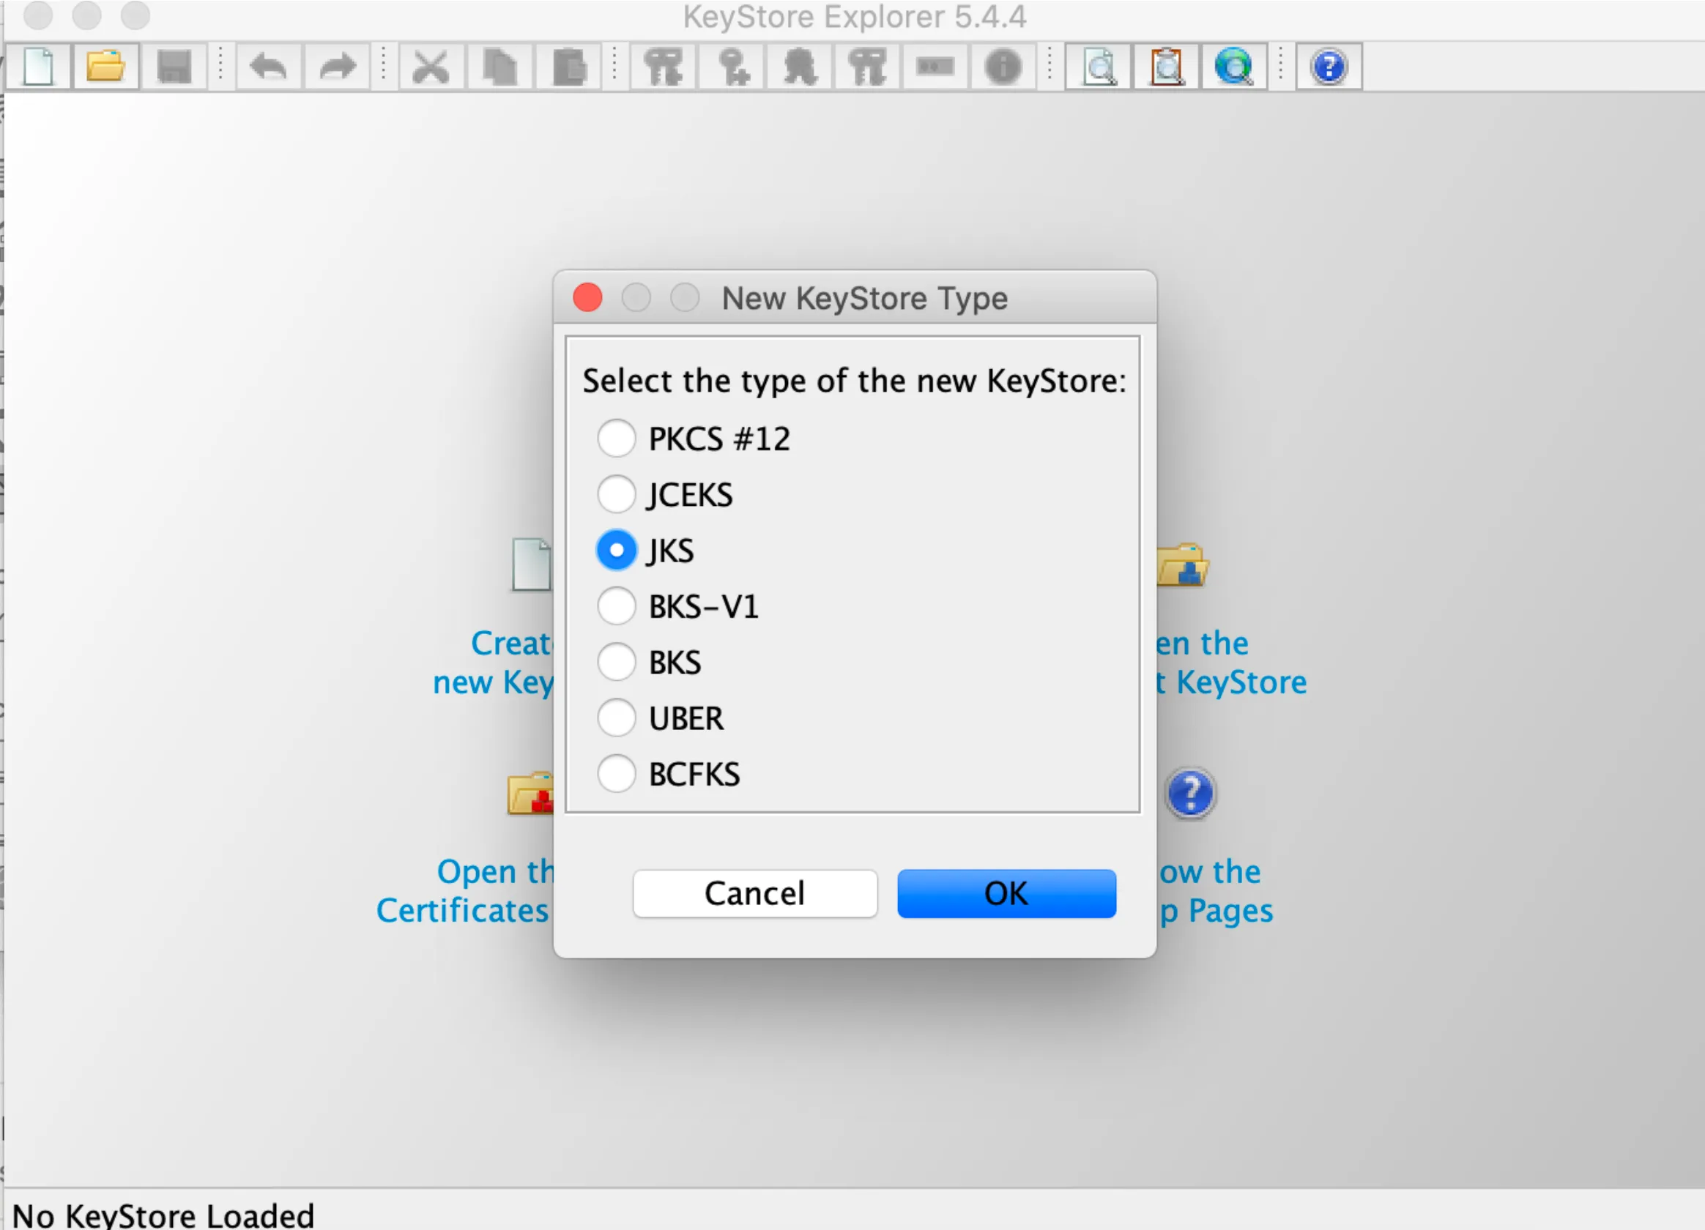The height and width of the screenshot is (1230, 1705).
Task: Click the Cancel button
Action: pos(755,893)
